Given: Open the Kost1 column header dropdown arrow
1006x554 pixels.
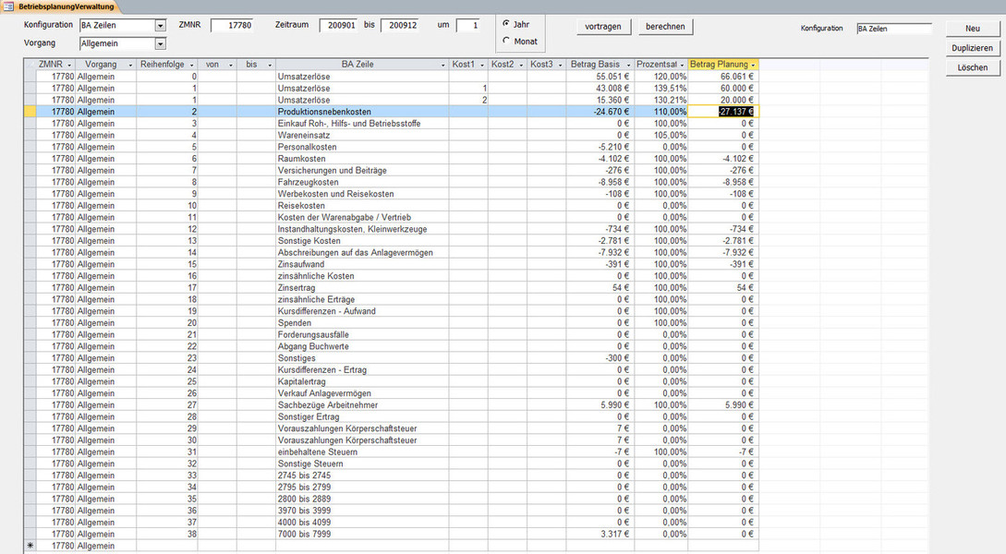Looking at the screenshot, I should (x=482, y=65).
